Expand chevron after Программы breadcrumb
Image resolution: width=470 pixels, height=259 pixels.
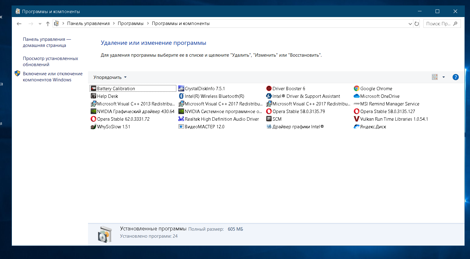148,23
